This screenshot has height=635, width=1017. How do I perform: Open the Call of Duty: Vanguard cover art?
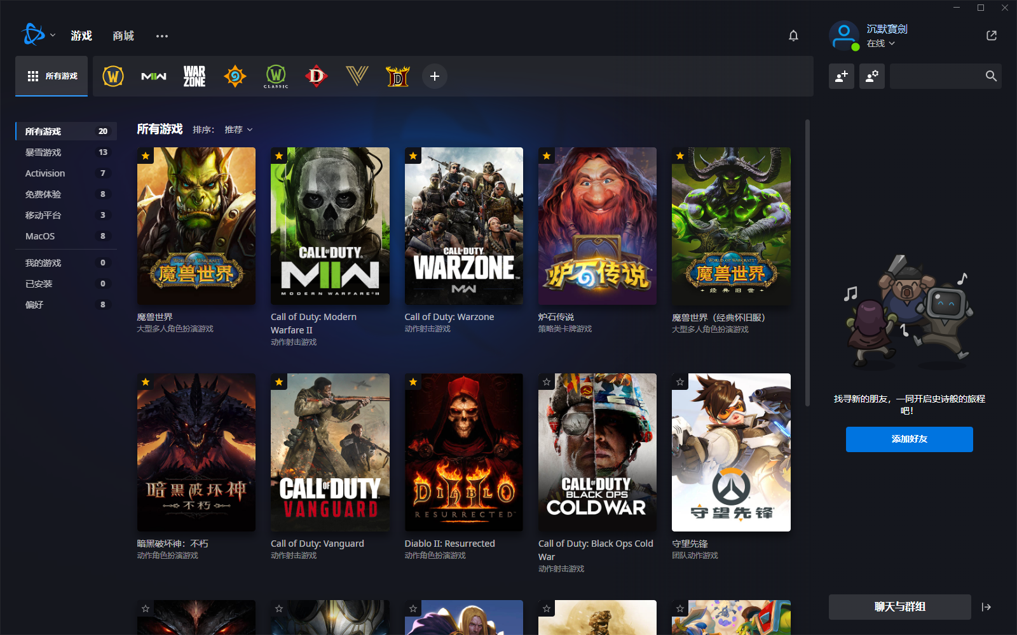(330, 452)
